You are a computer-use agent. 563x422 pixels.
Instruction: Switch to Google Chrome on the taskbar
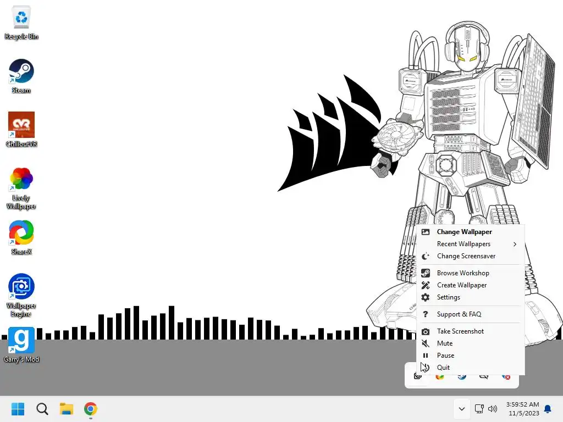91,409
